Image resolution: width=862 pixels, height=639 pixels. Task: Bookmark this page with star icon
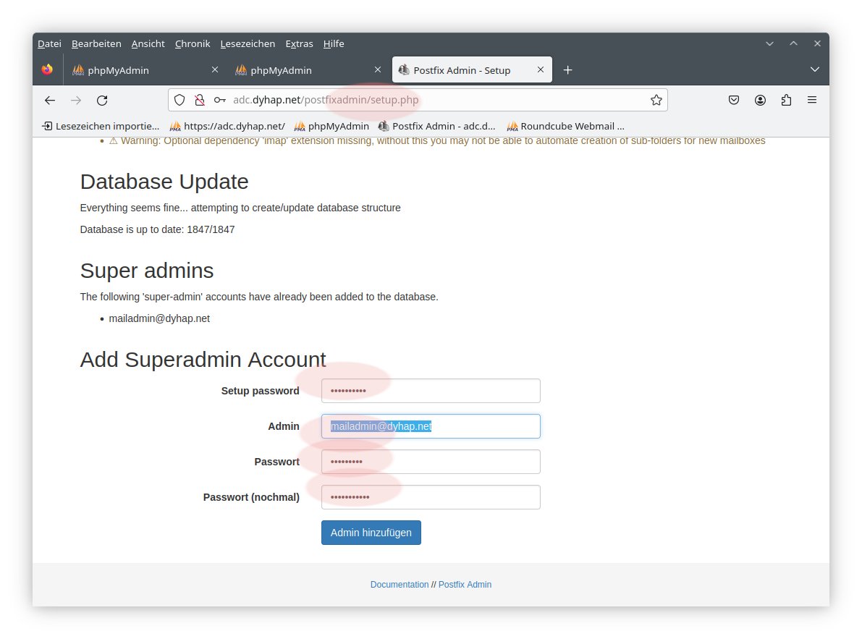tap(656, 101)
